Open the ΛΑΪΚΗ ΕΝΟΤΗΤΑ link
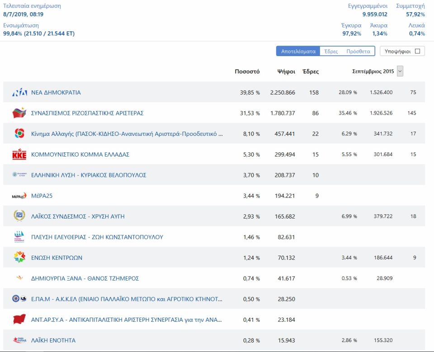Viewport: 434px width, 352px height. tap(53, 340)
